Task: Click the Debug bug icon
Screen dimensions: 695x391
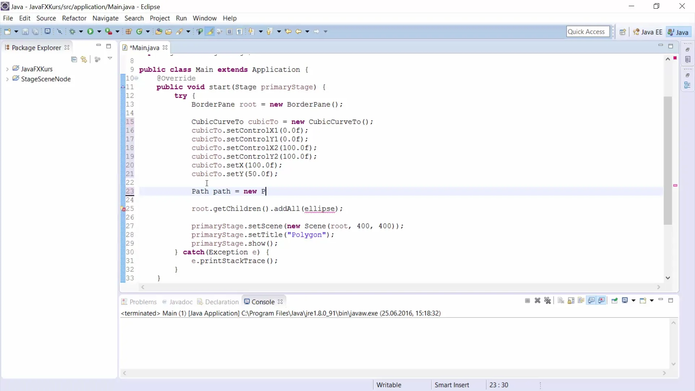Action: (72, 31)
